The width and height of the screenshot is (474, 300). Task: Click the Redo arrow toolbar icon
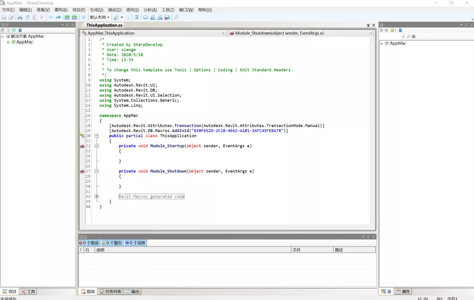[x=58, y=17]
